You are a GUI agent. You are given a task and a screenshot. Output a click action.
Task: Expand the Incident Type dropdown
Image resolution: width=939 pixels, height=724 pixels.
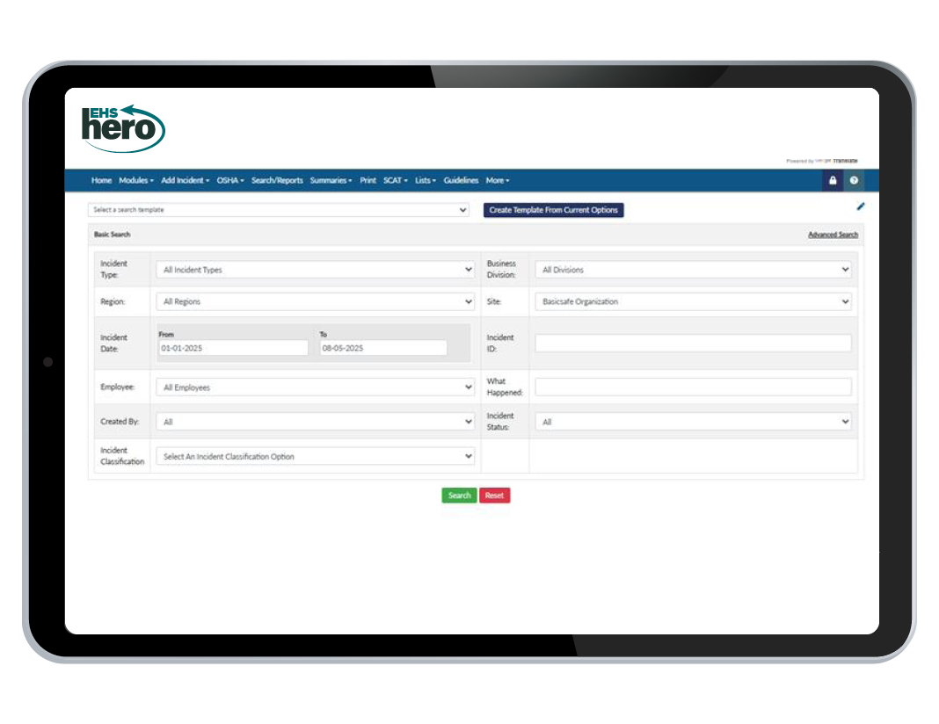click(316, 270)
